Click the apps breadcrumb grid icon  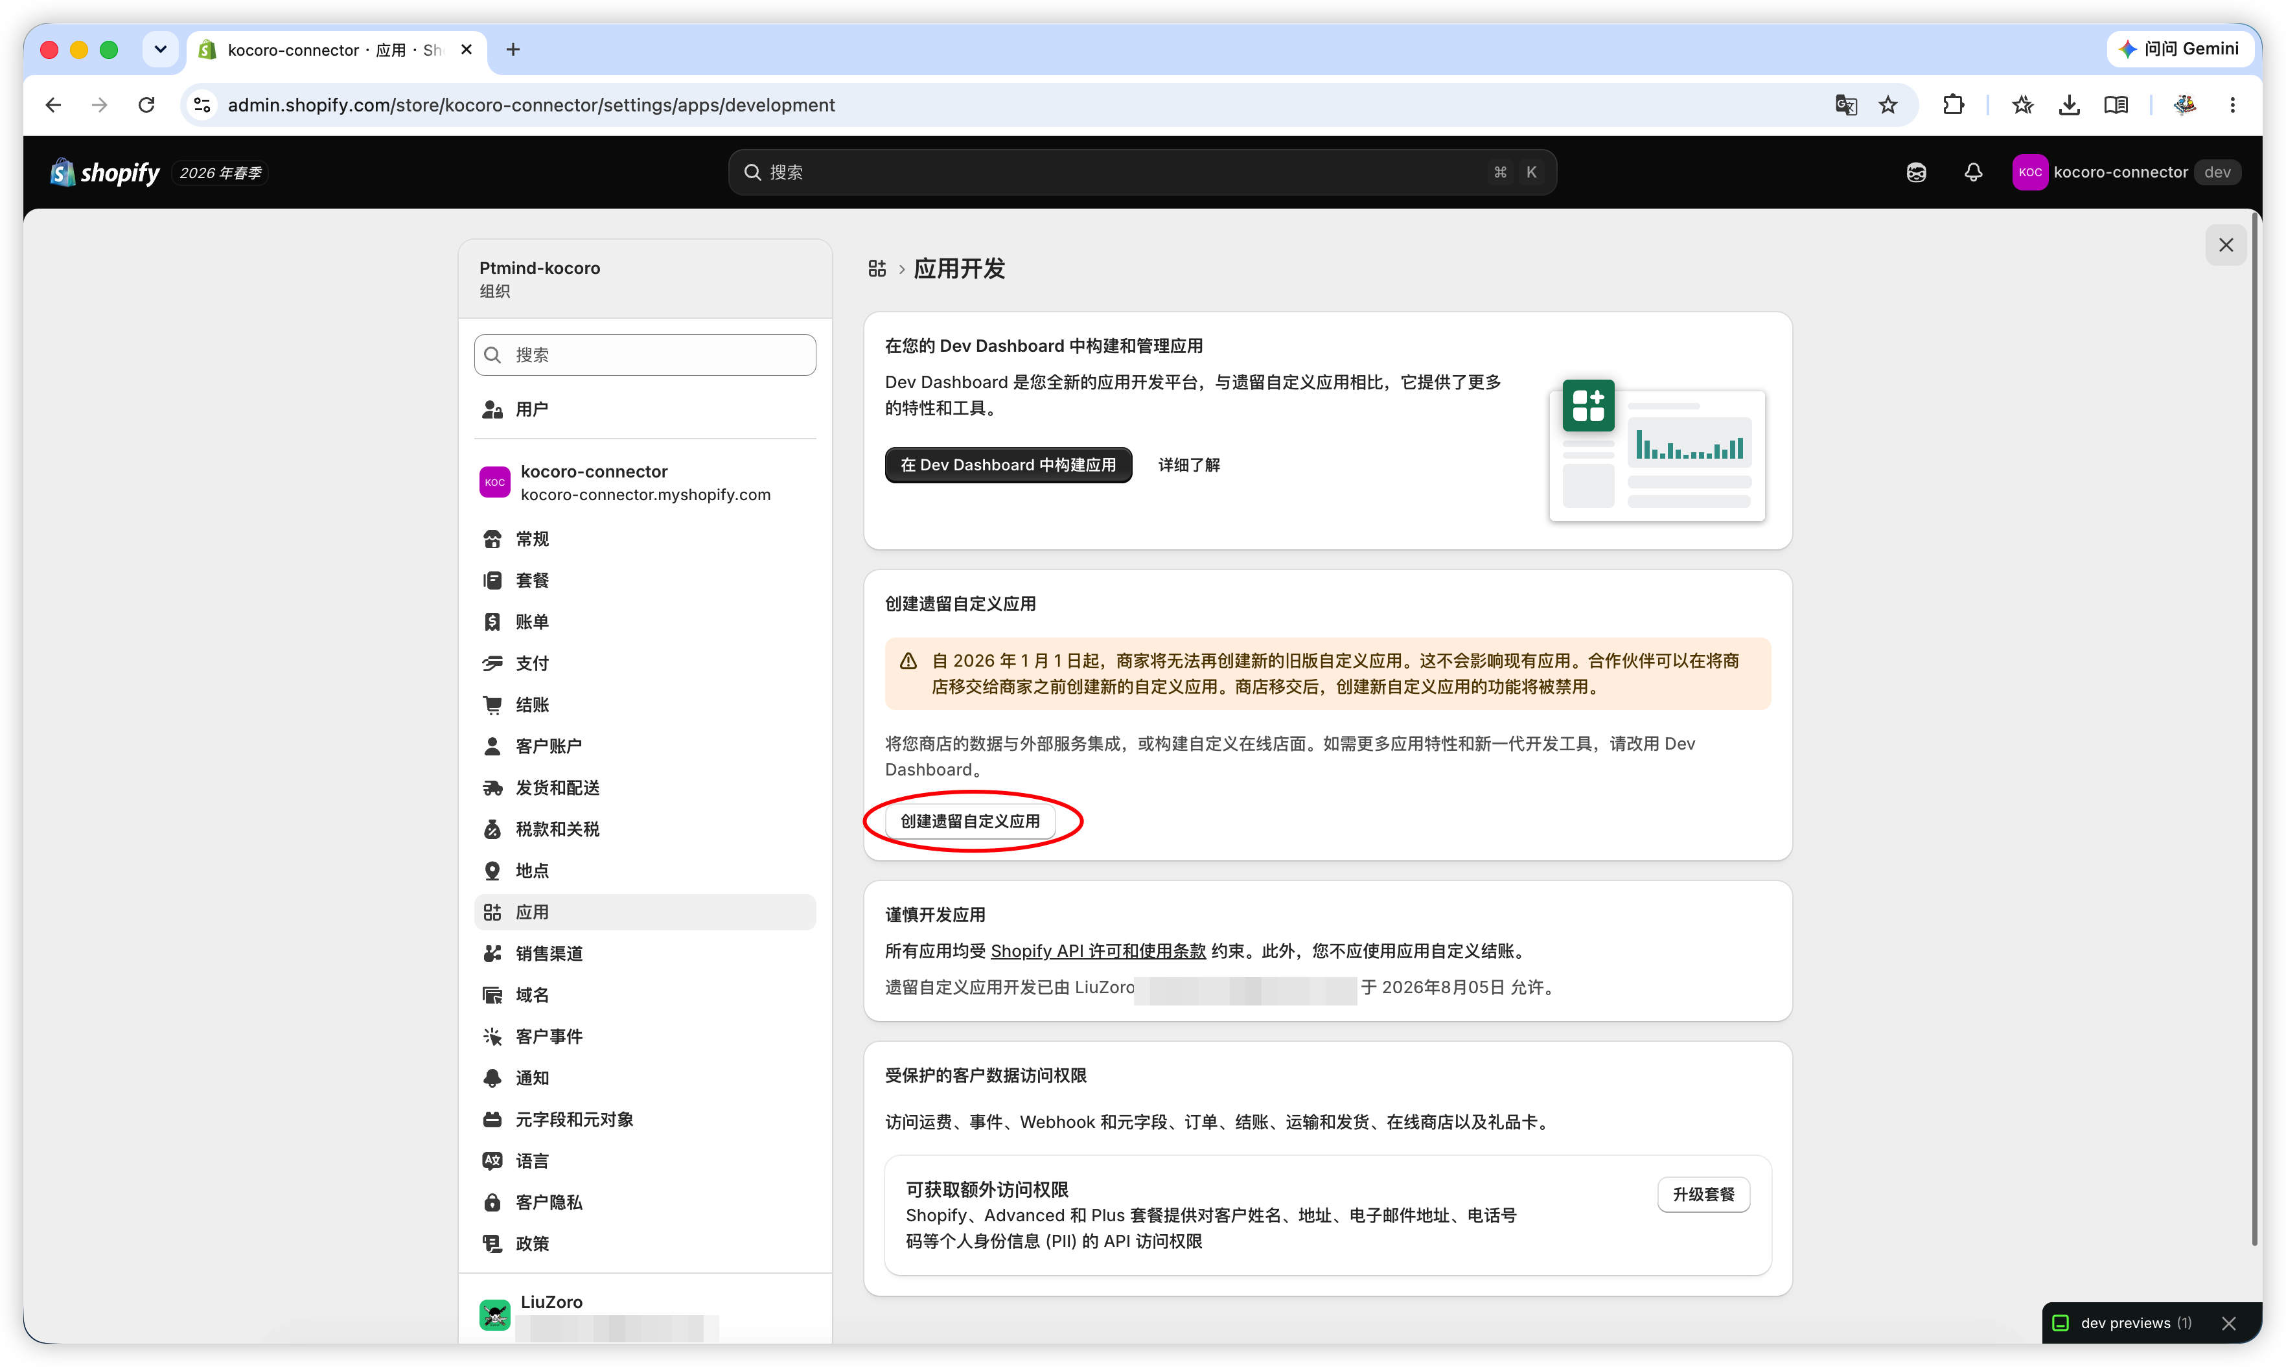coord(877,268)
